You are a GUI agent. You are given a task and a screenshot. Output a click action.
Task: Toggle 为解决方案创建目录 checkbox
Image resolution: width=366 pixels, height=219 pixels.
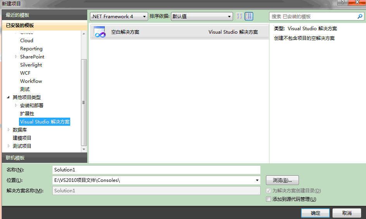268,191
